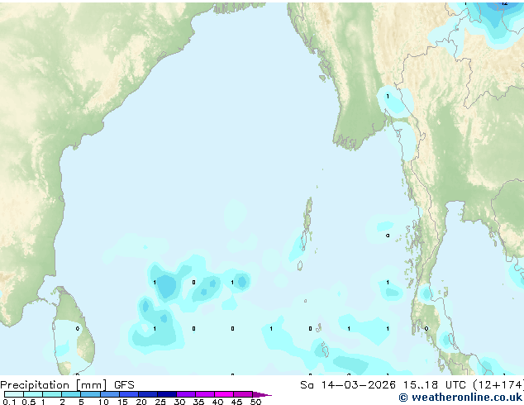524x405 pixels.
Task: Click the '(12+174)' forecast offset text
Action: [498, 385]
